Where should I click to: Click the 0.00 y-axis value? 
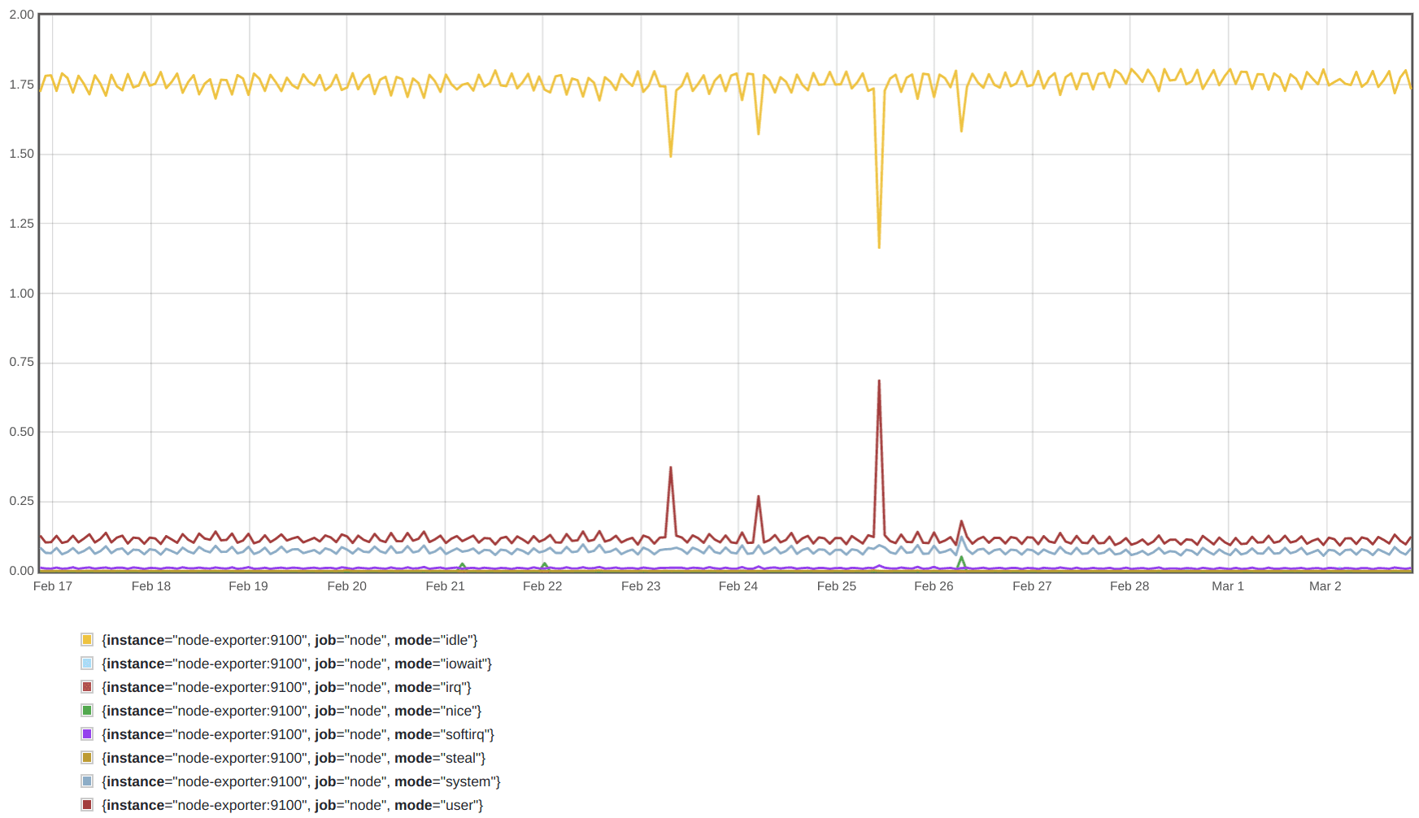click(22, 571)
